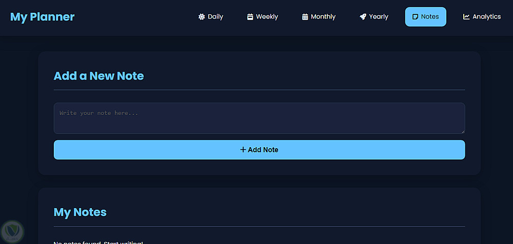Viewport: 513px width, 244px height.
Task: Click the line chart icon beside Analytics
Action: pyautogui.click(x=466, y=17)
